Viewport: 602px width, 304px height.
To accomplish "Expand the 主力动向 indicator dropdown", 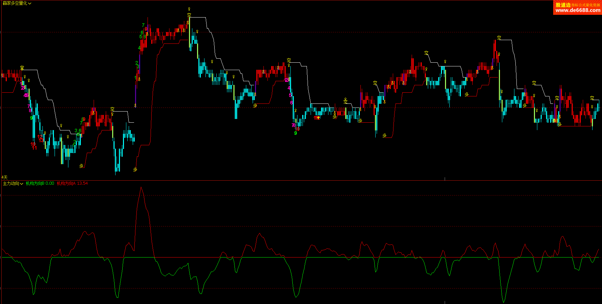I will tap(13, 183).
